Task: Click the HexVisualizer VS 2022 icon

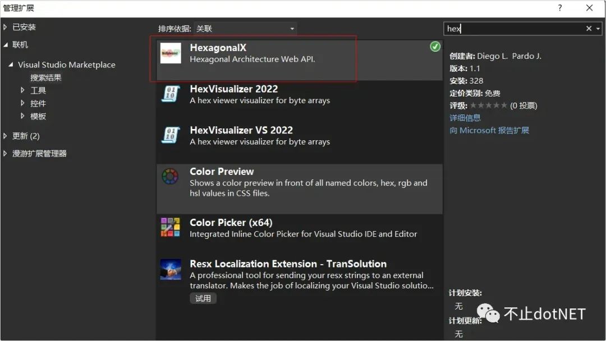Action: [171, 136]
